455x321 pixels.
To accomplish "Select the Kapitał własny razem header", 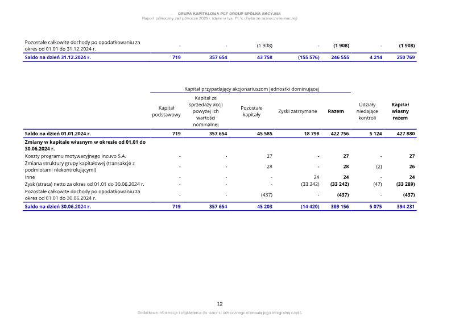I will [x=400, y=111].
